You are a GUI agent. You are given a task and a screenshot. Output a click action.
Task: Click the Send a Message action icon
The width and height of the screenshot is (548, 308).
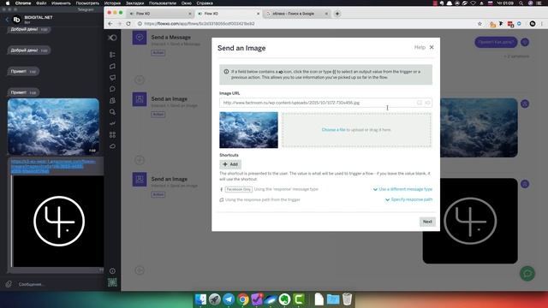pos(140,38)
